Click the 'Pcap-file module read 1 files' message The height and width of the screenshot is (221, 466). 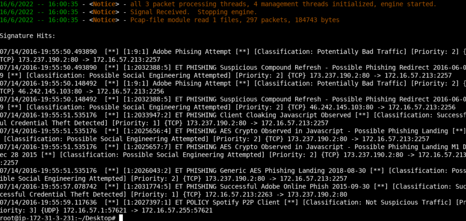(235, 20)
